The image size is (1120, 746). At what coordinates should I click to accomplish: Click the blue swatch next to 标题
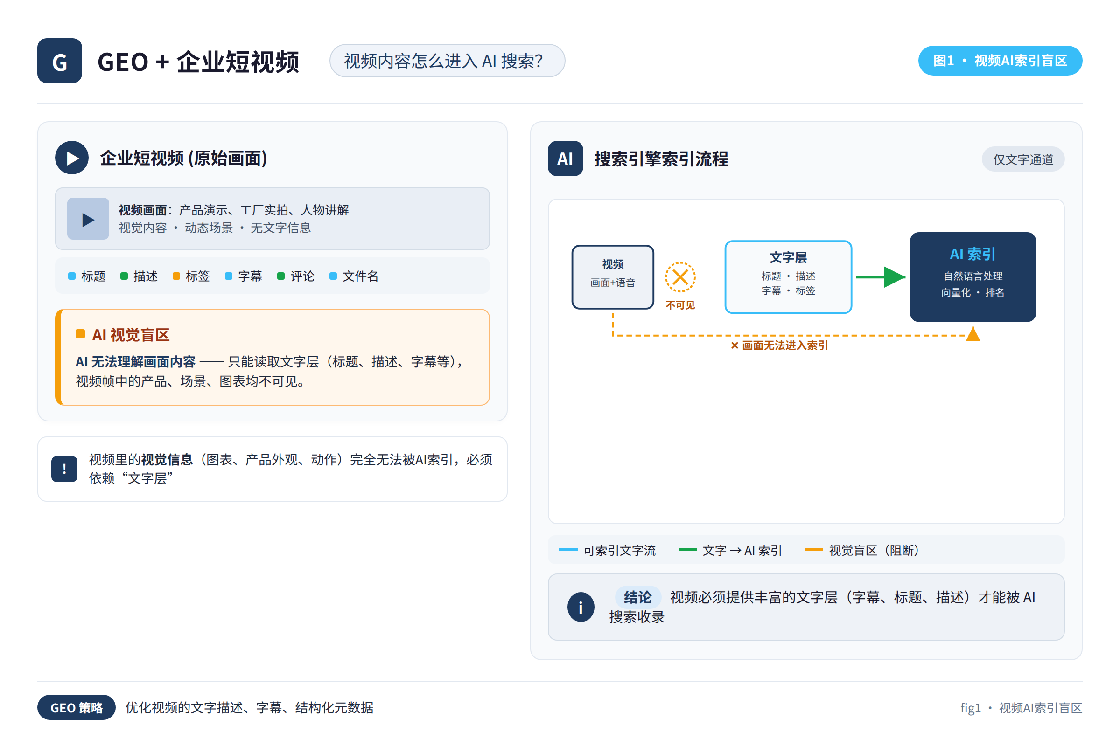click(x=72, y=276)
